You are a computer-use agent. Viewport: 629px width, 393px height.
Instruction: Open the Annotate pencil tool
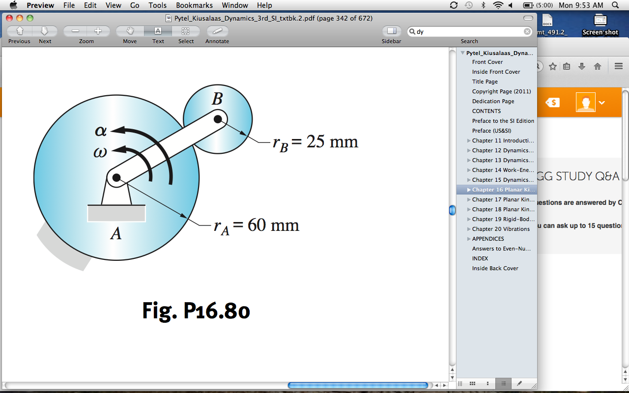click(x=217, y=30)
